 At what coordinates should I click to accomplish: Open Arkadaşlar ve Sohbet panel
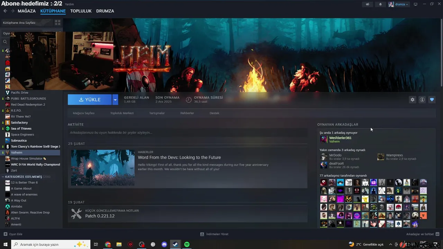tap(423, 234)
